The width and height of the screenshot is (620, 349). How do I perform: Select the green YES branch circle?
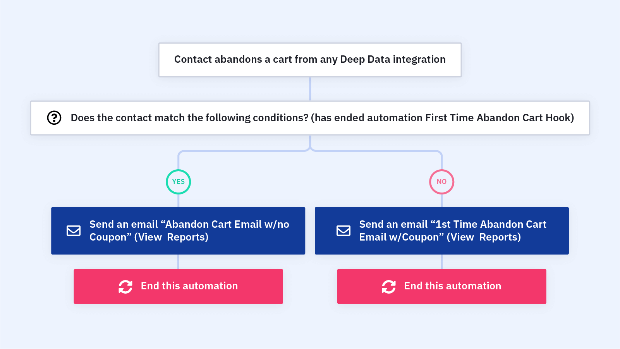pyautogui.click(x=178, y=182)
